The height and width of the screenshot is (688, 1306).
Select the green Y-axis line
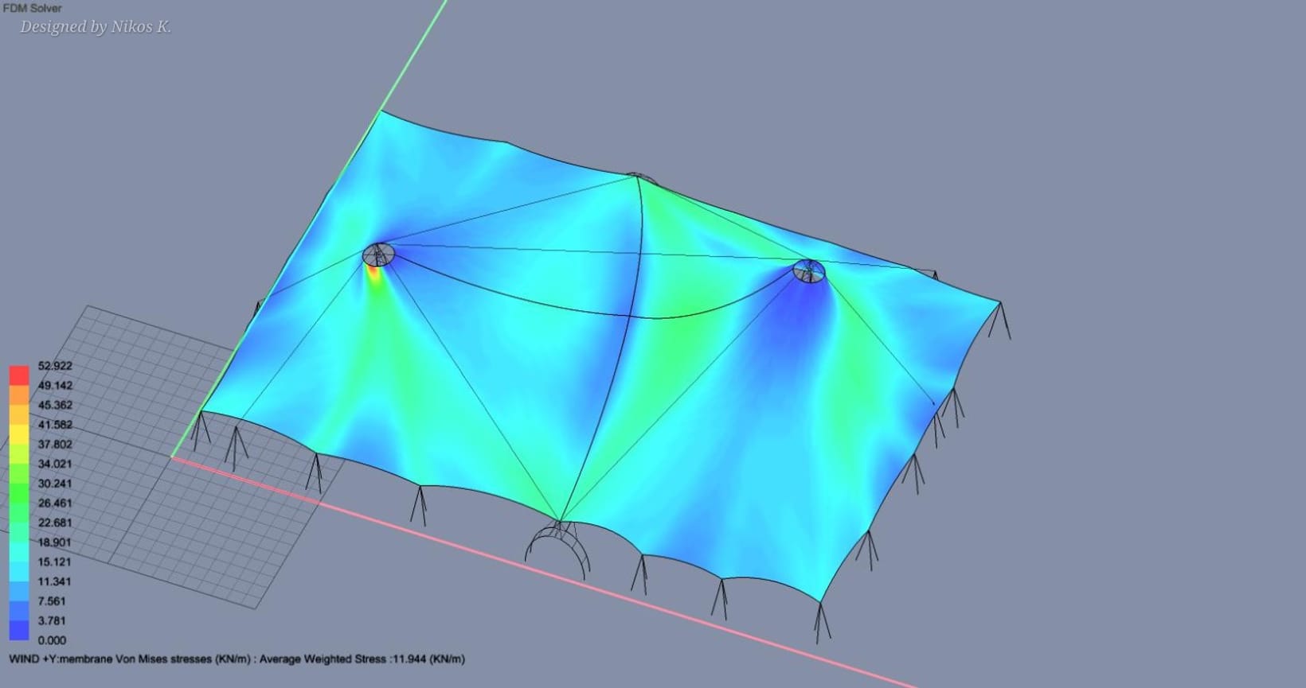click(x=414, y=56)
